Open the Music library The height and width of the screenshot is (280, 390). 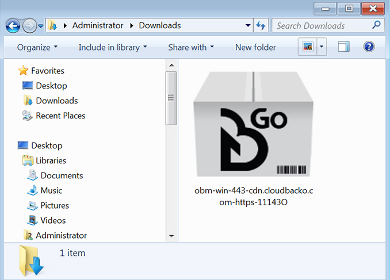tap(51, 190)
